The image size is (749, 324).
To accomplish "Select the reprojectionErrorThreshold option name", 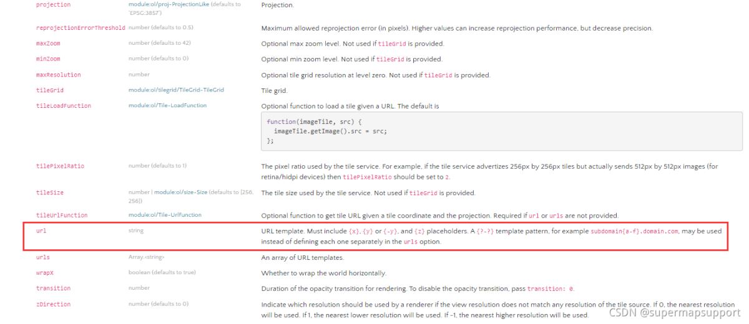I will click(81, 29).
